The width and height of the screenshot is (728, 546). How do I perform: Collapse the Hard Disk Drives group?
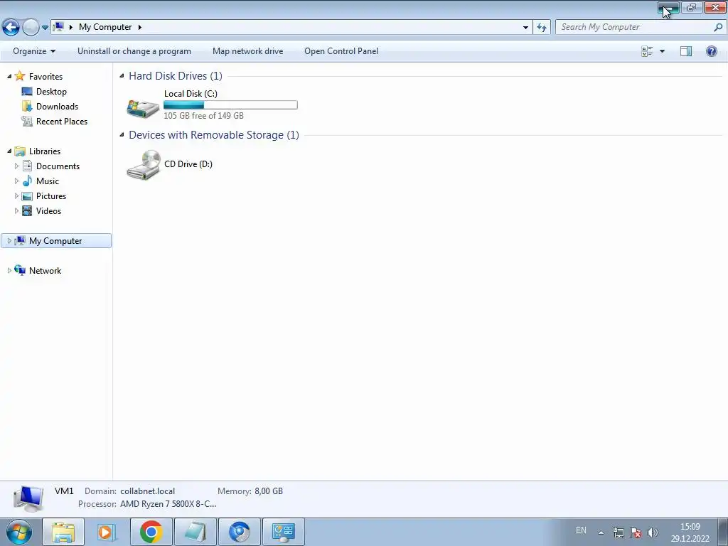122,75
